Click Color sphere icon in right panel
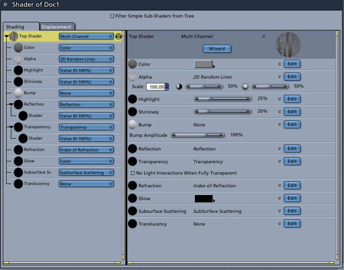 click(132, 64)
